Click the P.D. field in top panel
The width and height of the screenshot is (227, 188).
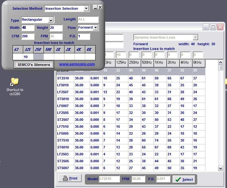click(x=84, y=36)
